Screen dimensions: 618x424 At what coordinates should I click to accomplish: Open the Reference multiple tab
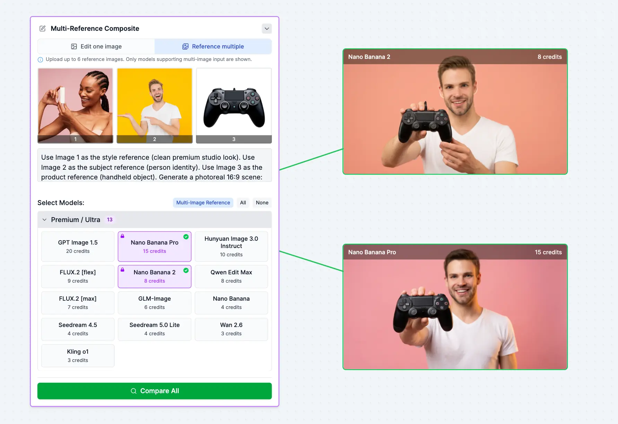point(213,46)
